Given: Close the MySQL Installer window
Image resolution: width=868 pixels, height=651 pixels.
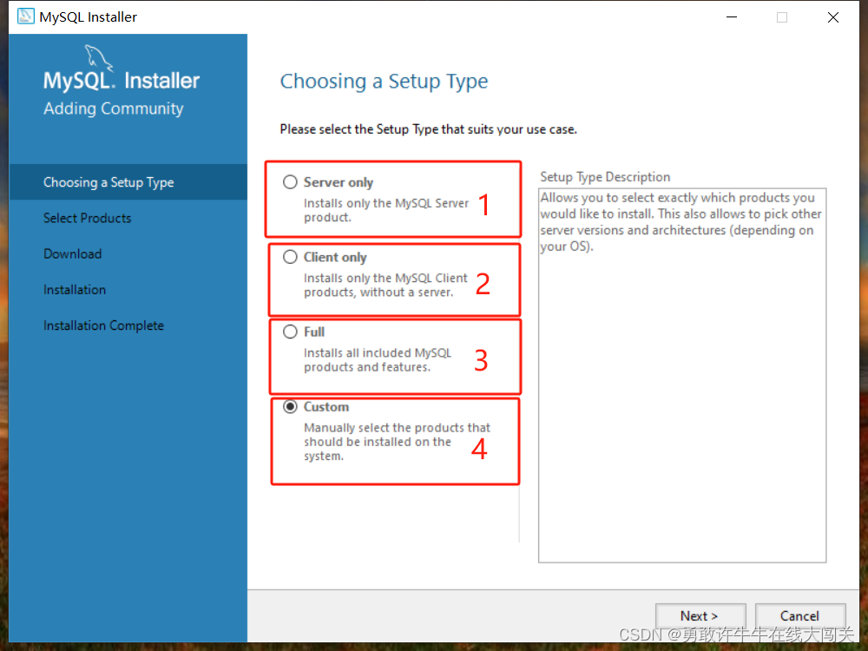Looking at the screenshot, I should tap(833, 17).
